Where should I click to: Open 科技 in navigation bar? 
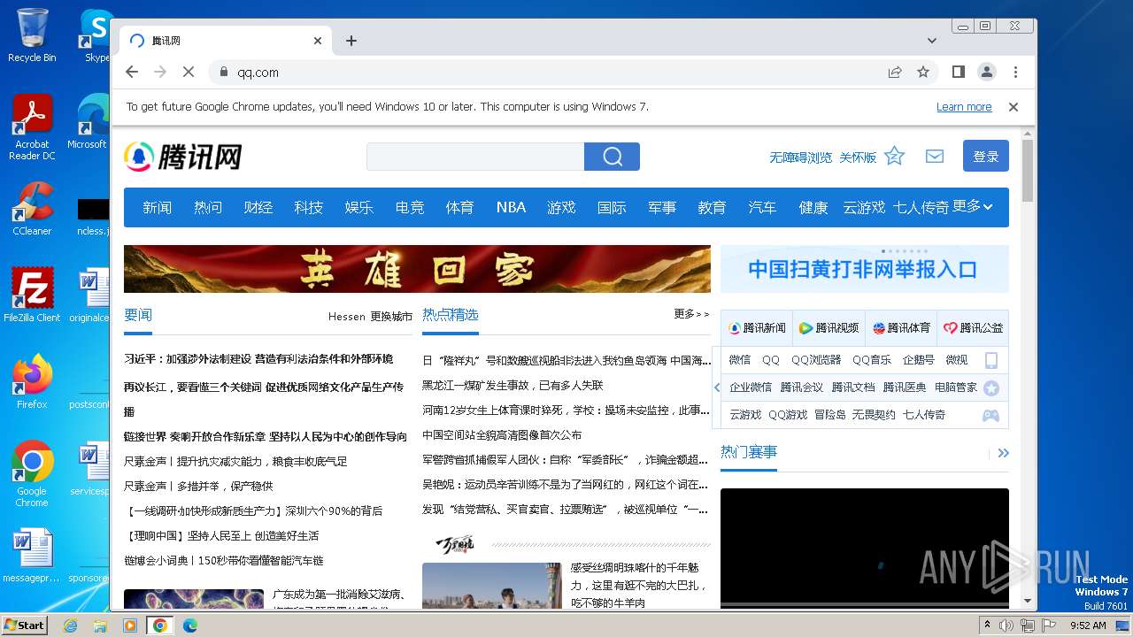[x=308, y=207]
